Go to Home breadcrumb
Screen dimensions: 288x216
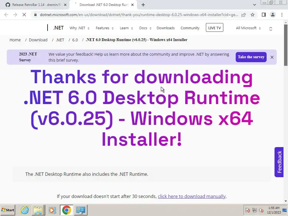pyautogui.click(x=15, y=40)
